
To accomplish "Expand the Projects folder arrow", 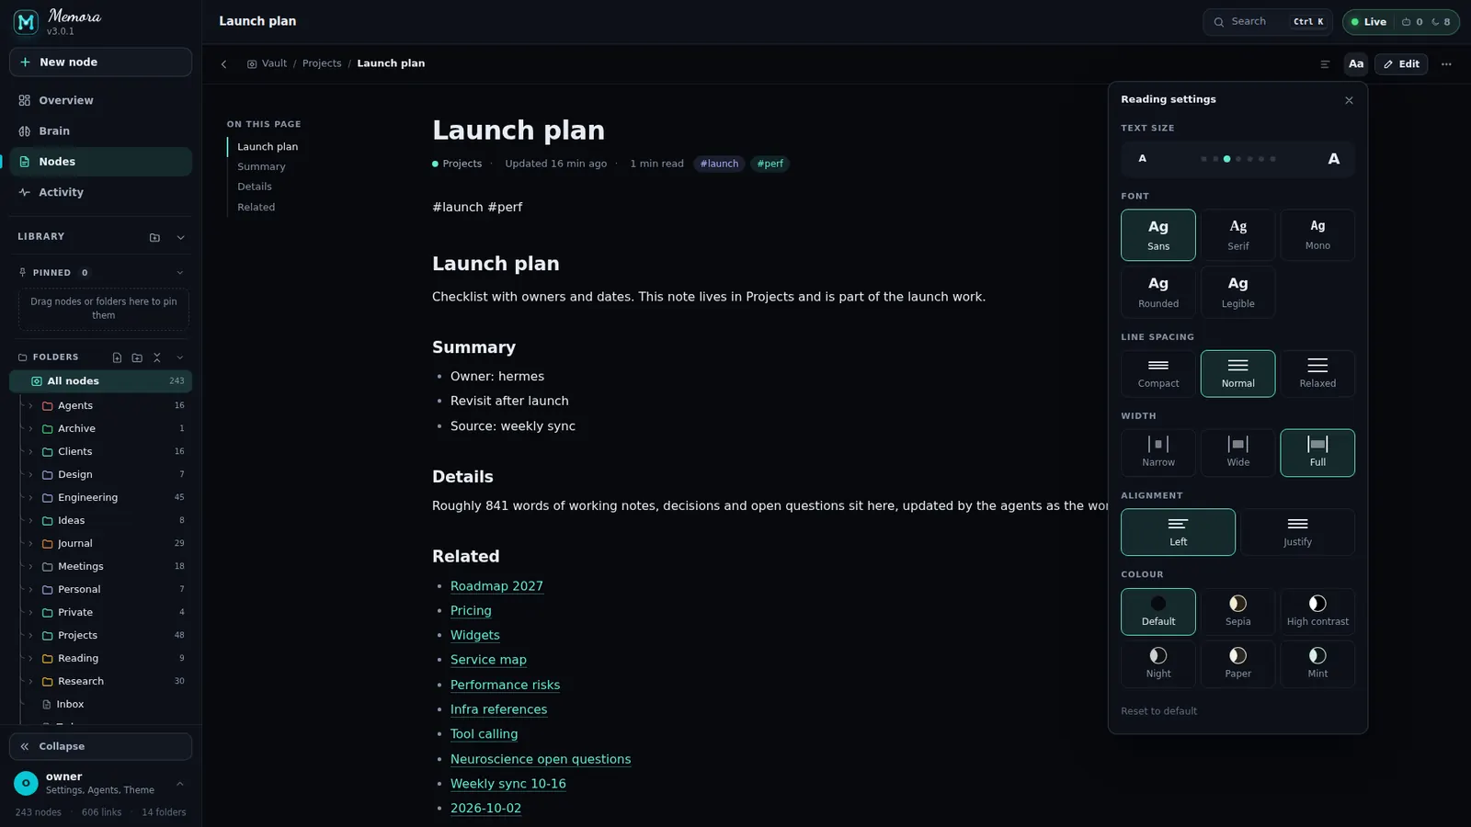I will pyautogui.click(x=30, y=636).
